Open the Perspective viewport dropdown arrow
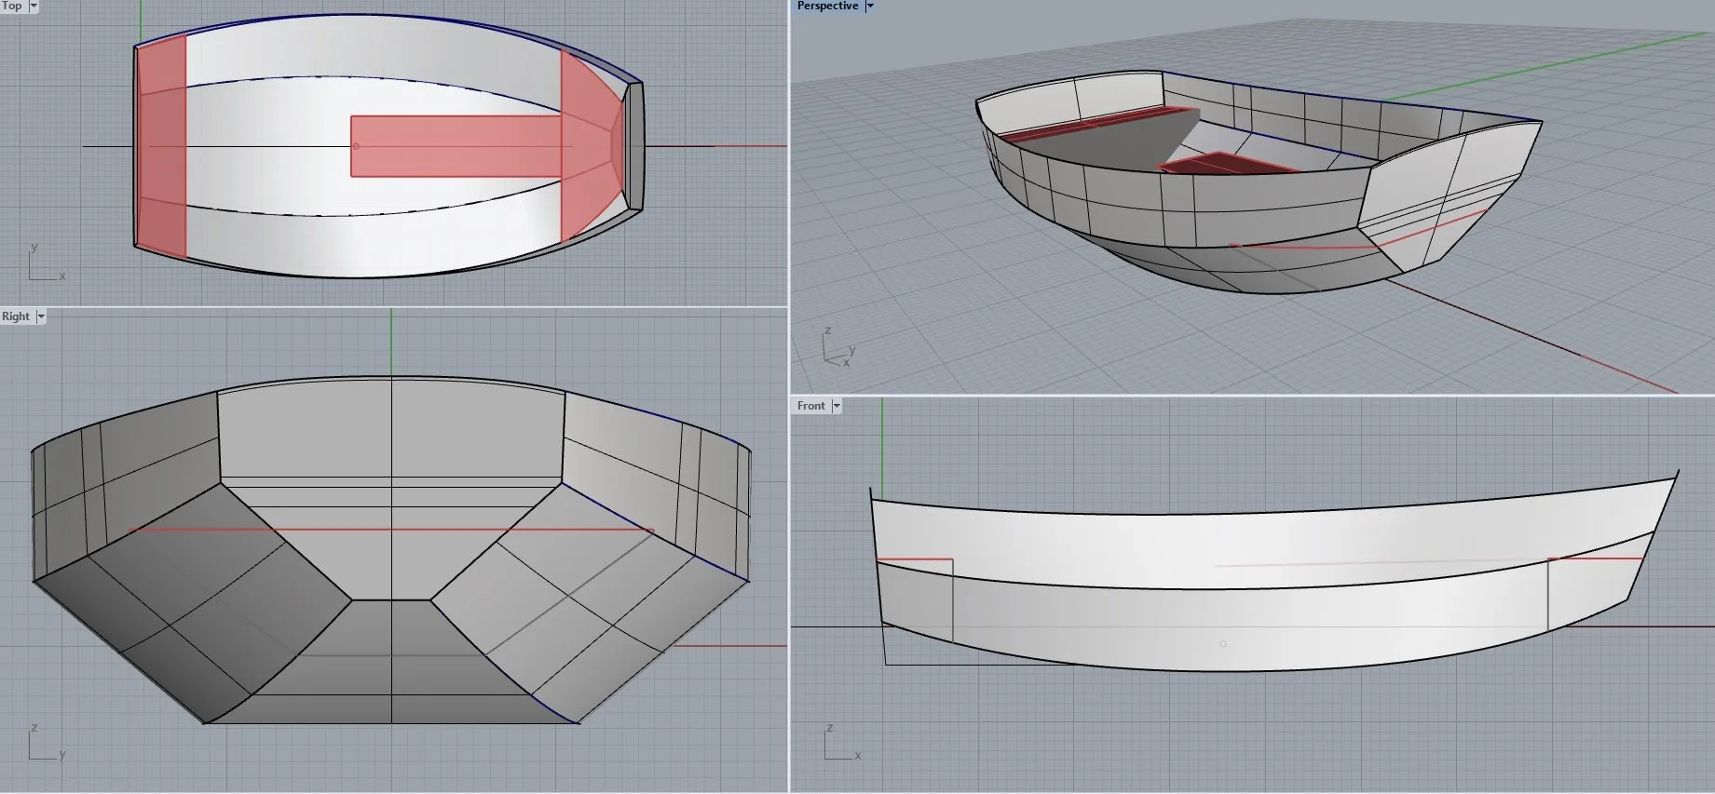 (870, 6)
